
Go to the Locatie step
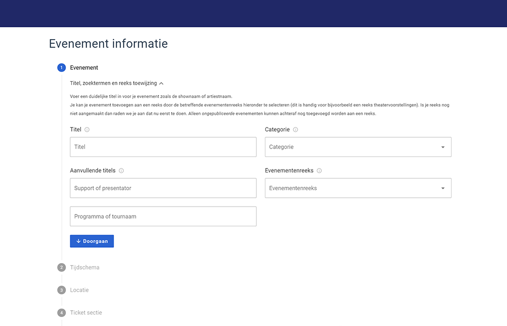[79, 290]
